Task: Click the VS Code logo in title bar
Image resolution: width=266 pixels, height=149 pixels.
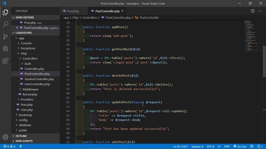Action: point(4,3)
